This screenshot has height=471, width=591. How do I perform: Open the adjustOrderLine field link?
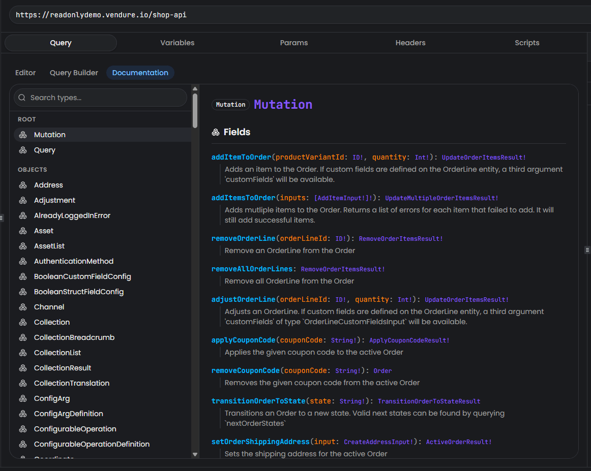(x=244, y=300)
